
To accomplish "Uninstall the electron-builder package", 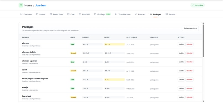I will click(x=190, y=53).
